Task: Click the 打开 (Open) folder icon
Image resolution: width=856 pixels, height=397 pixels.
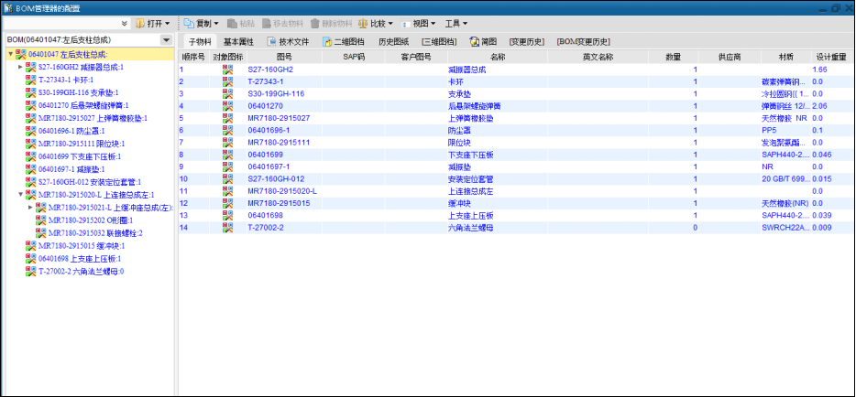Action: pos(140,23)
